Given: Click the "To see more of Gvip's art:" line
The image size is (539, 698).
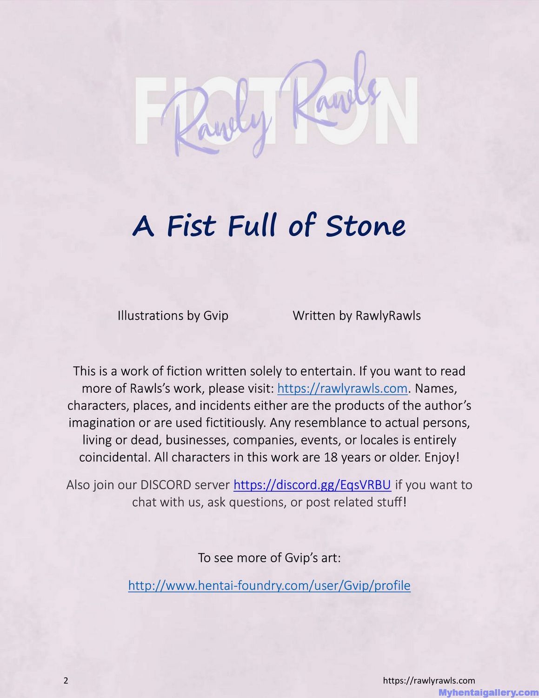Looking at the screenshot, I should tap(269, 557).
